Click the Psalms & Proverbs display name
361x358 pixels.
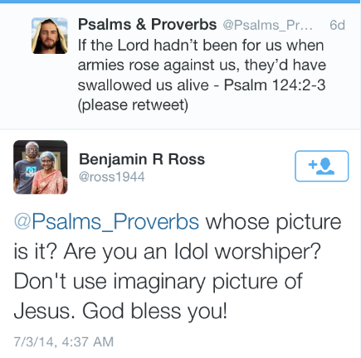point(147,25)
